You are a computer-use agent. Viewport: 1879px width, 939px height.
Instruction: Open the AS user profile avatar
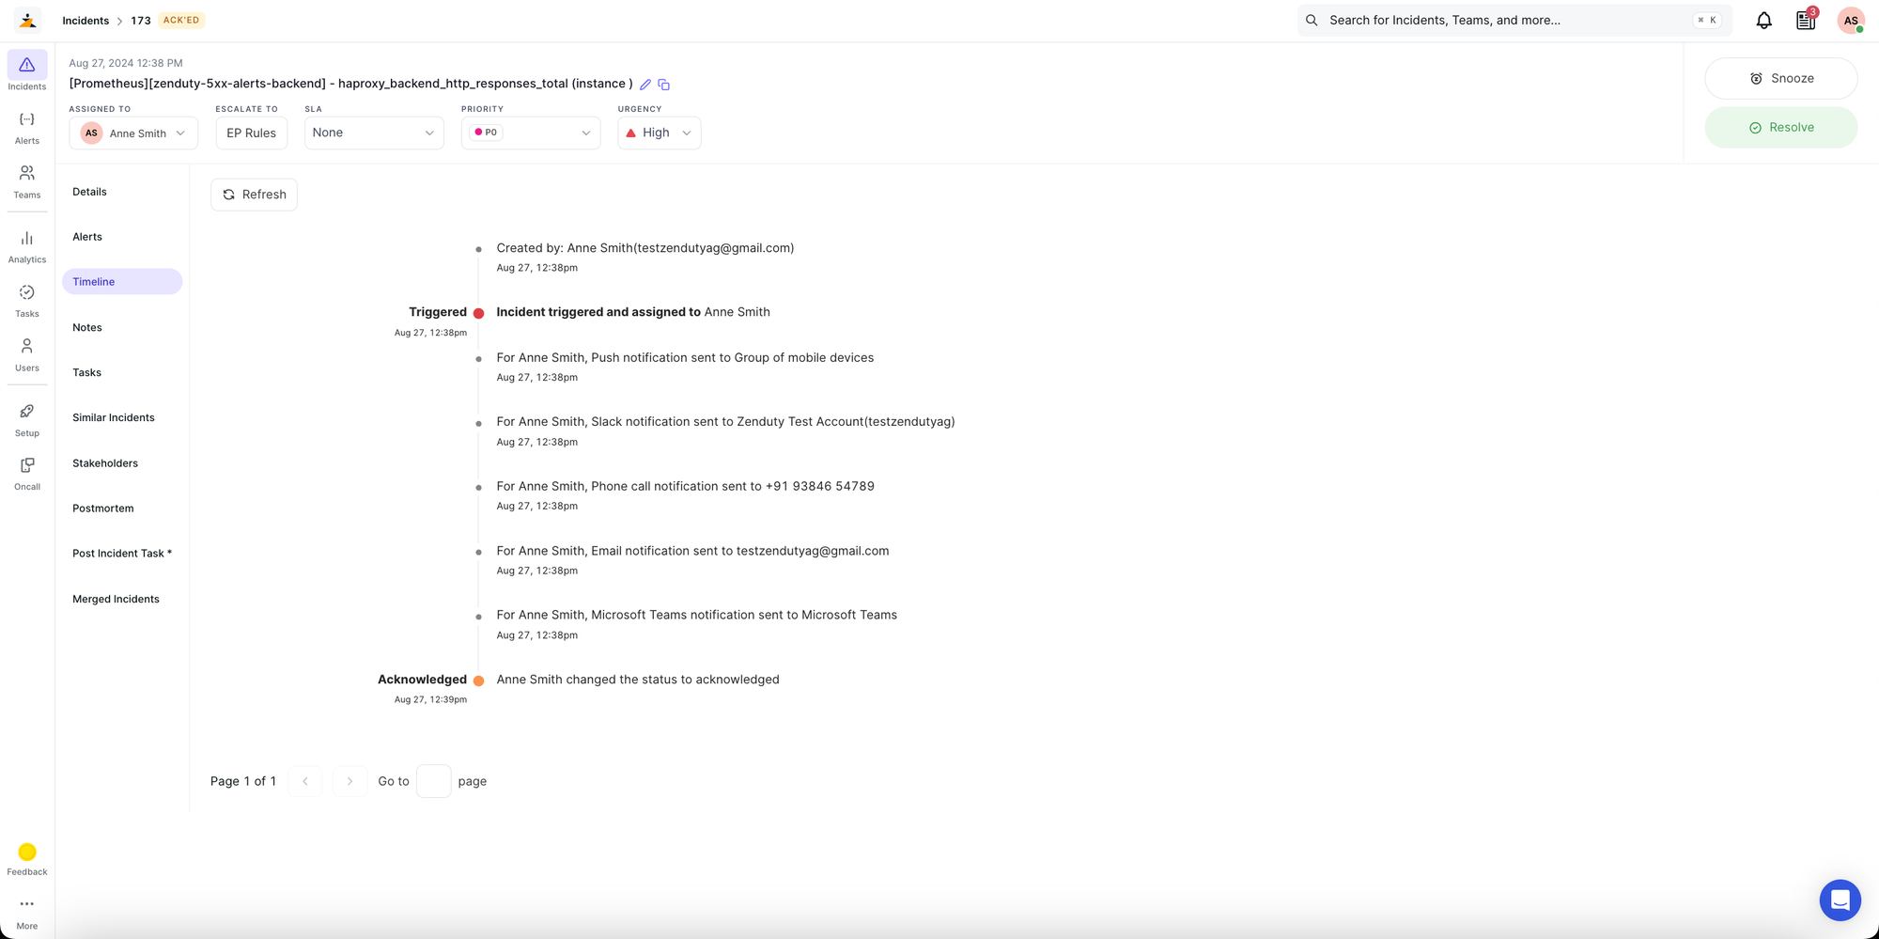1851,21
